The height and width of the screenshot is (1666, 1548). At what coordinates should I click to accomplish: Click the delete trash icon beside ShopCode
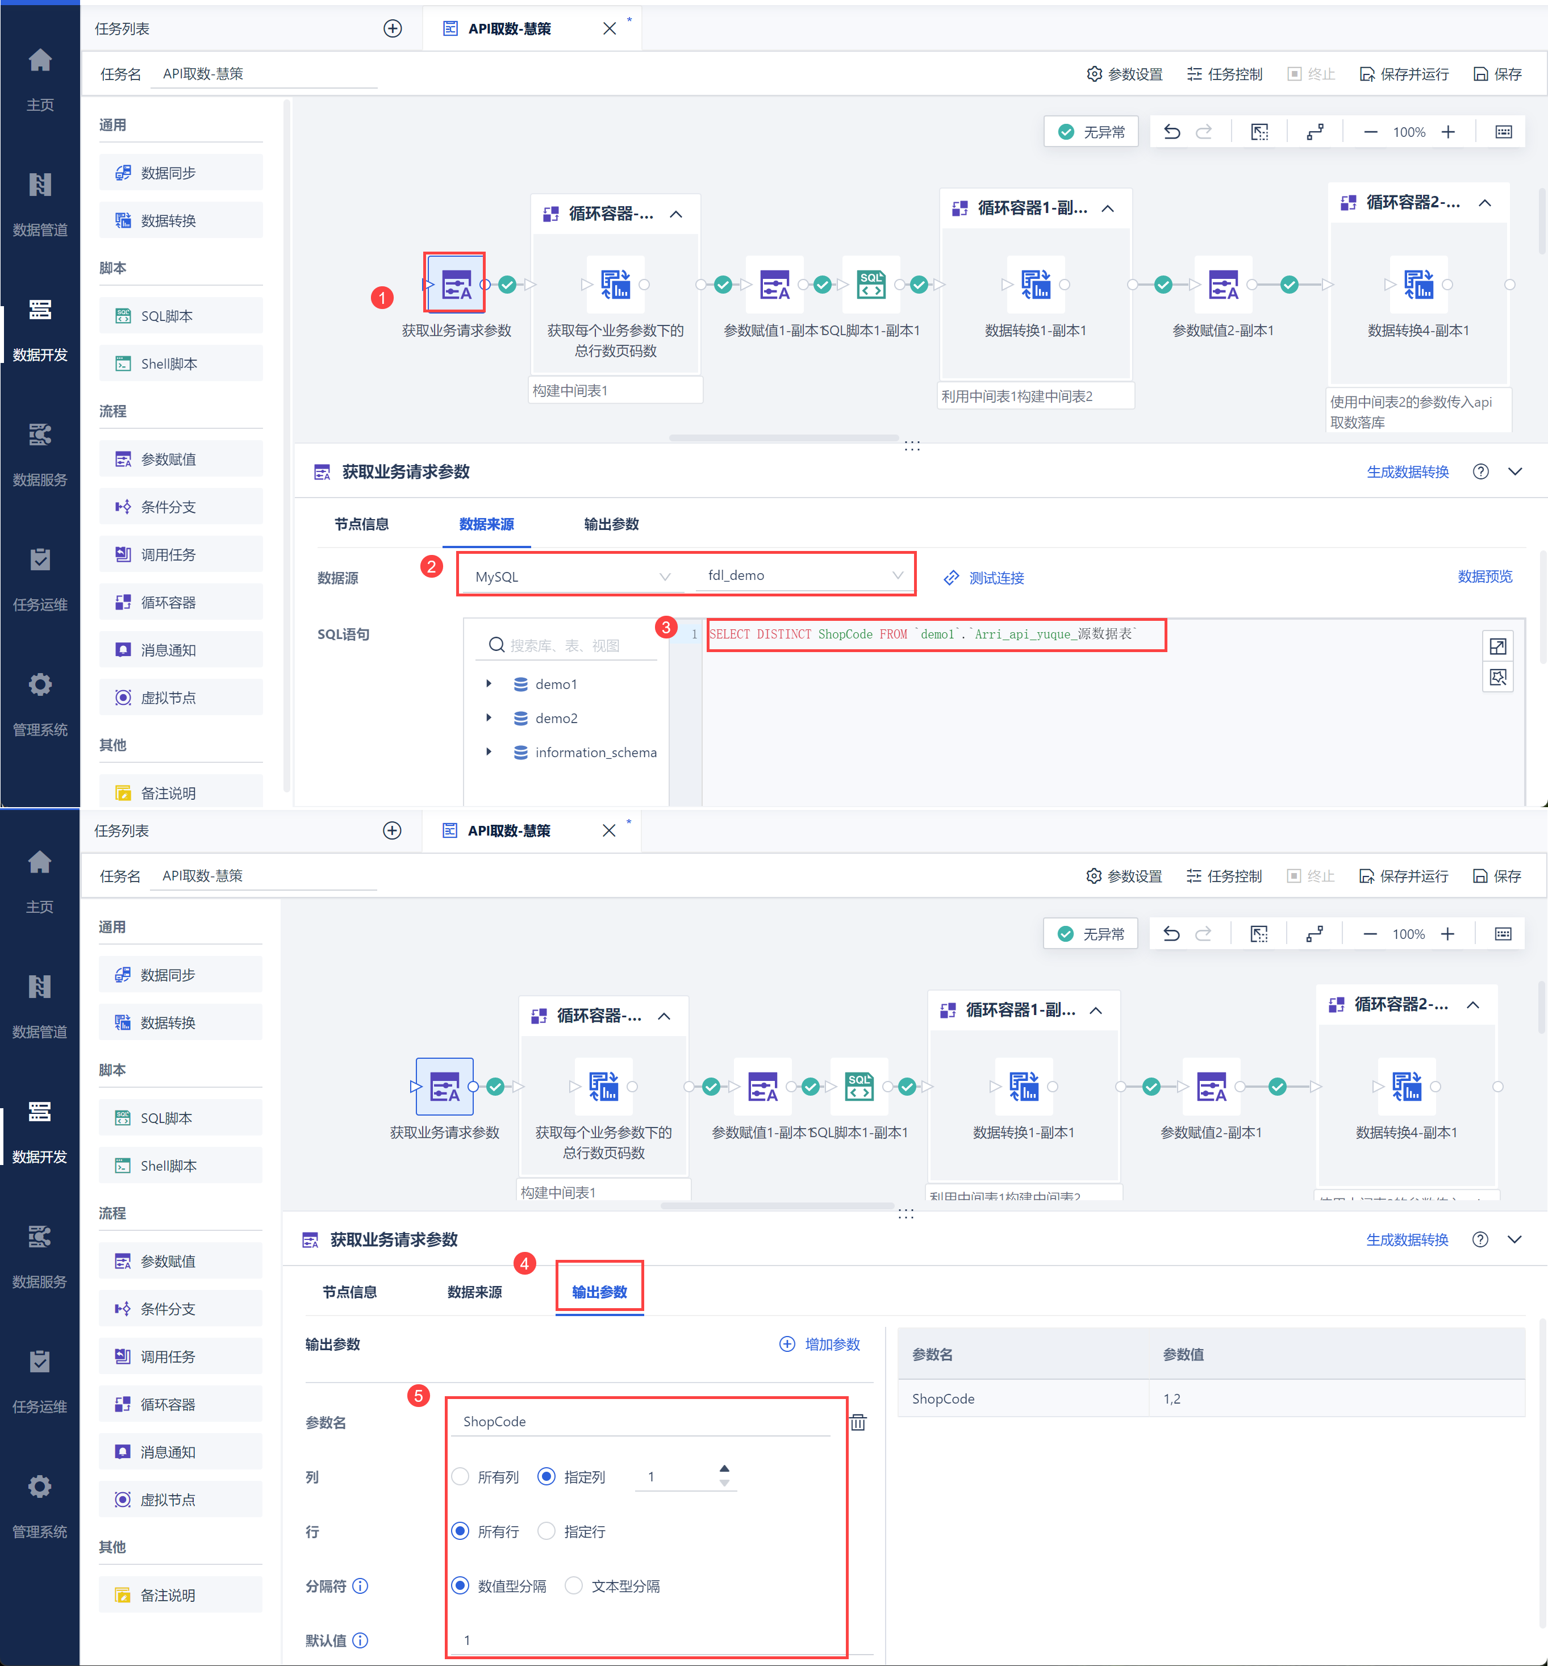coord(858,1422)
